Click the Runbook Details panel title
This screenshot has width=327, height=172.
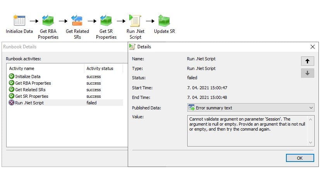20,47
